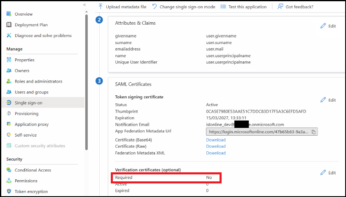Open Roles and administrators
Screen dimensions: 346x197
[x=38, y=81]
